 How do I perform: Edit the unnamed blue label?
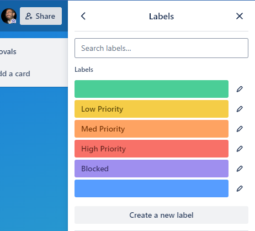tap(240, 188)
